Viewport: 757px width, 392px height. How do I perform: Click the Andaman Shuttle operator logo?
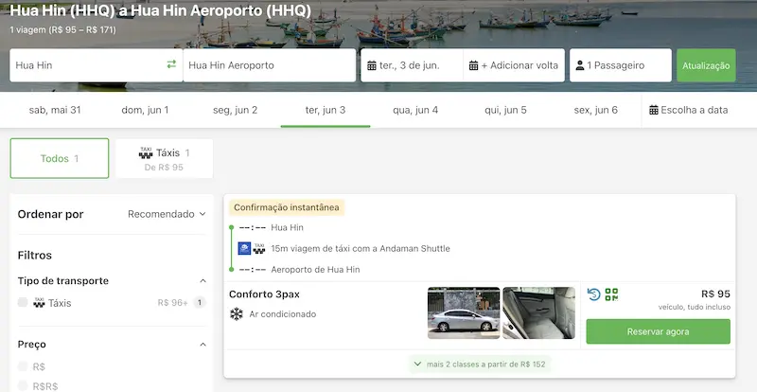tap(244, 248)
